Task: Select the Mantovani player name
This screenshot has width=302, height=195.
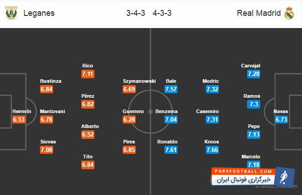Action: [51, 111]
